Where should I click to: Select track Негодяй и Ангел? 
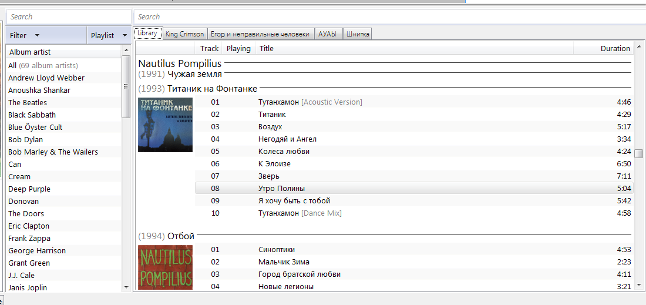[x=414, y=139]
